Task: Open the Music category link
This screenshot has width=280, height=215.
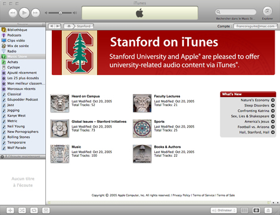Action: [x=76, y=147]
